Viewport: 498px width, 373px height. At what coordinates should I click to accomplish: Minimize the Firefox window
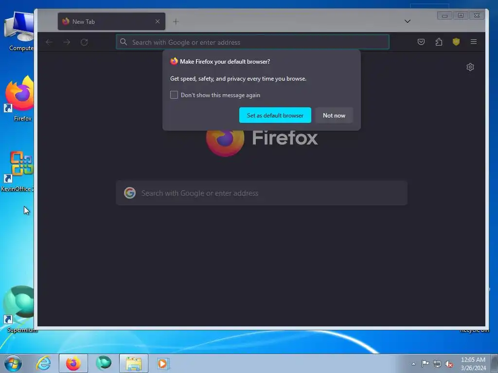[445, 15]
